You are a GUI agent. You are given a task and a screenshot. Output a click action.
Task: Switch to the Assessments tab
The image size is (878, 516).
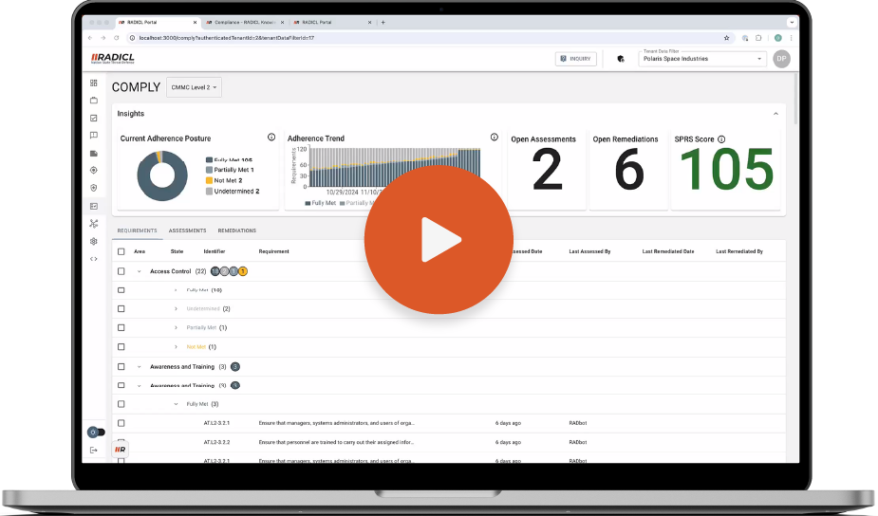[187, 230]
